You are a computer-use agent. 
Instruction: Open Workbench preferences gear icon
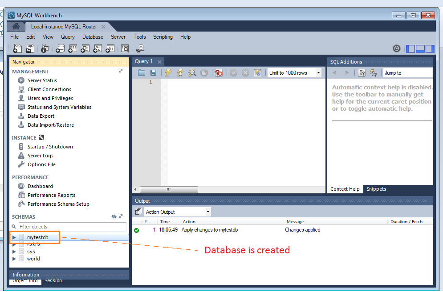397,48
